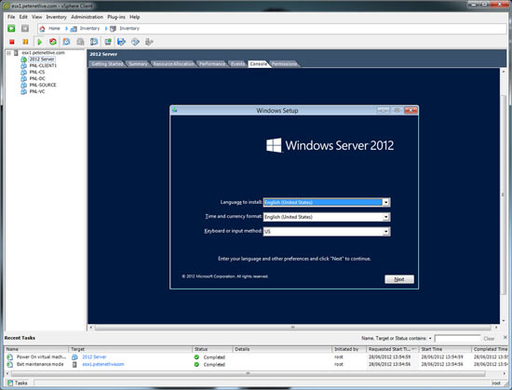Close the Recent Tasks panel with X
The height and width of the screenshot is (390, 512).
pyautogui.click(x=505, y=338)
